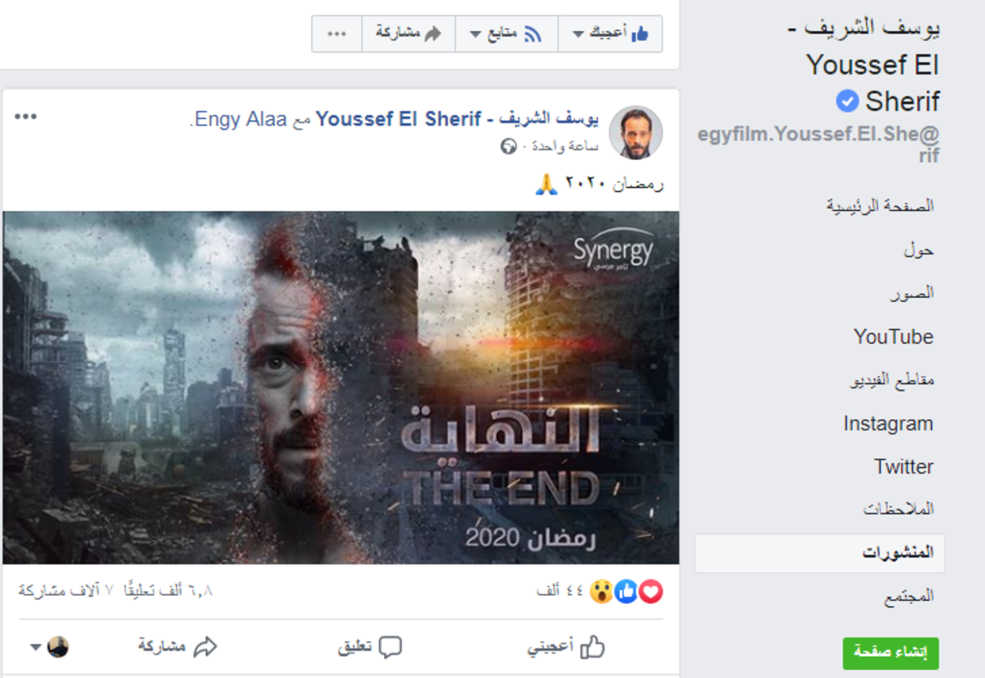Open the Instagram sidebar tab
Screen dimensions: 985x678
(888, 424)
